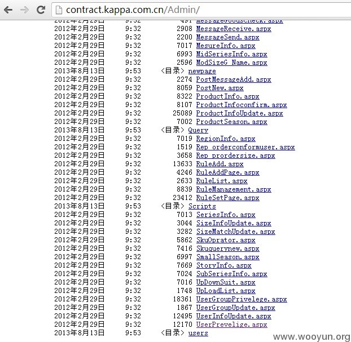Open Rep_prordersize.aspx link
351x342 pixels.
tap(235, 156)
